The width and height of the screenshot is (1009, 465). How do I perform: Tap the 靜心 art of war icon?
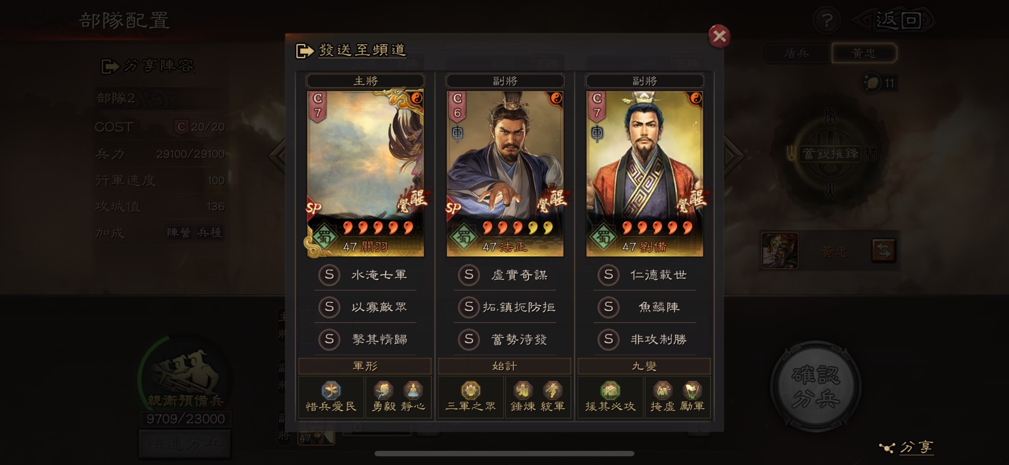pos(413,397)
